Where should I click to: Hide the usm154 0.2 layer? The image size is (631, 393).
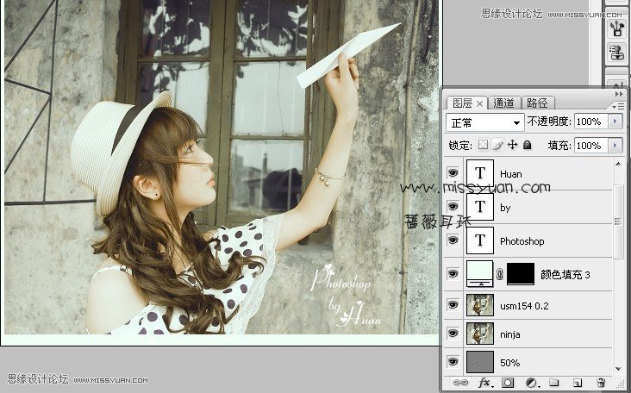click(453, 305)
